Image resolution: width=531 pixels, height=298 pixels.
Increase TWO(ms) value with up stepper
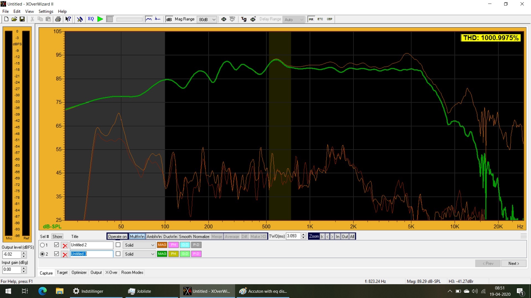[303, 235]
